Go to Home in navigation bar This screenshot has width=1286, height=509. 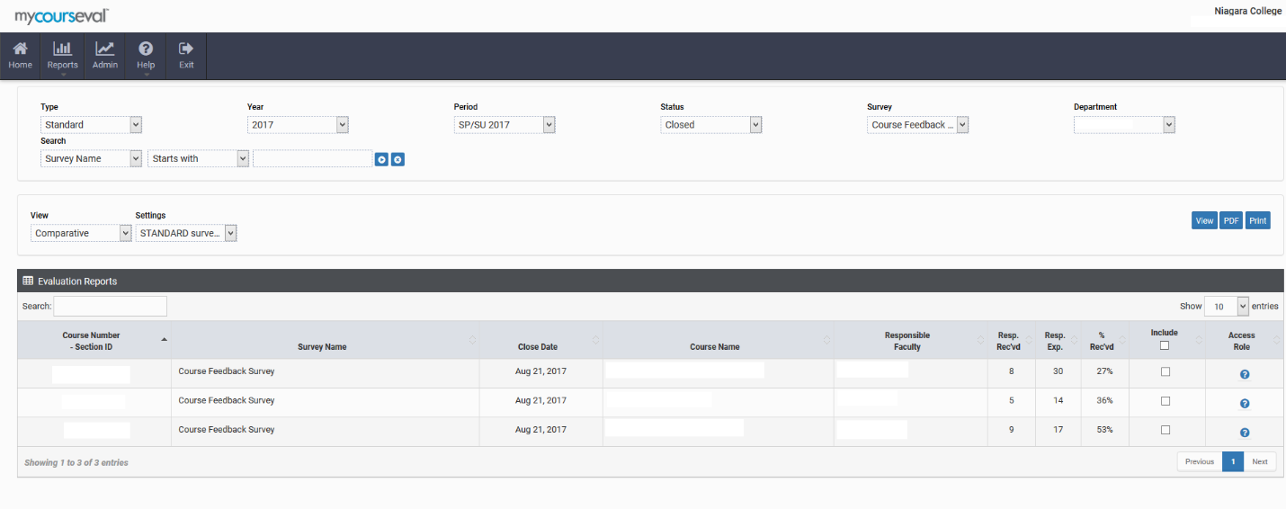pos(20,56)
